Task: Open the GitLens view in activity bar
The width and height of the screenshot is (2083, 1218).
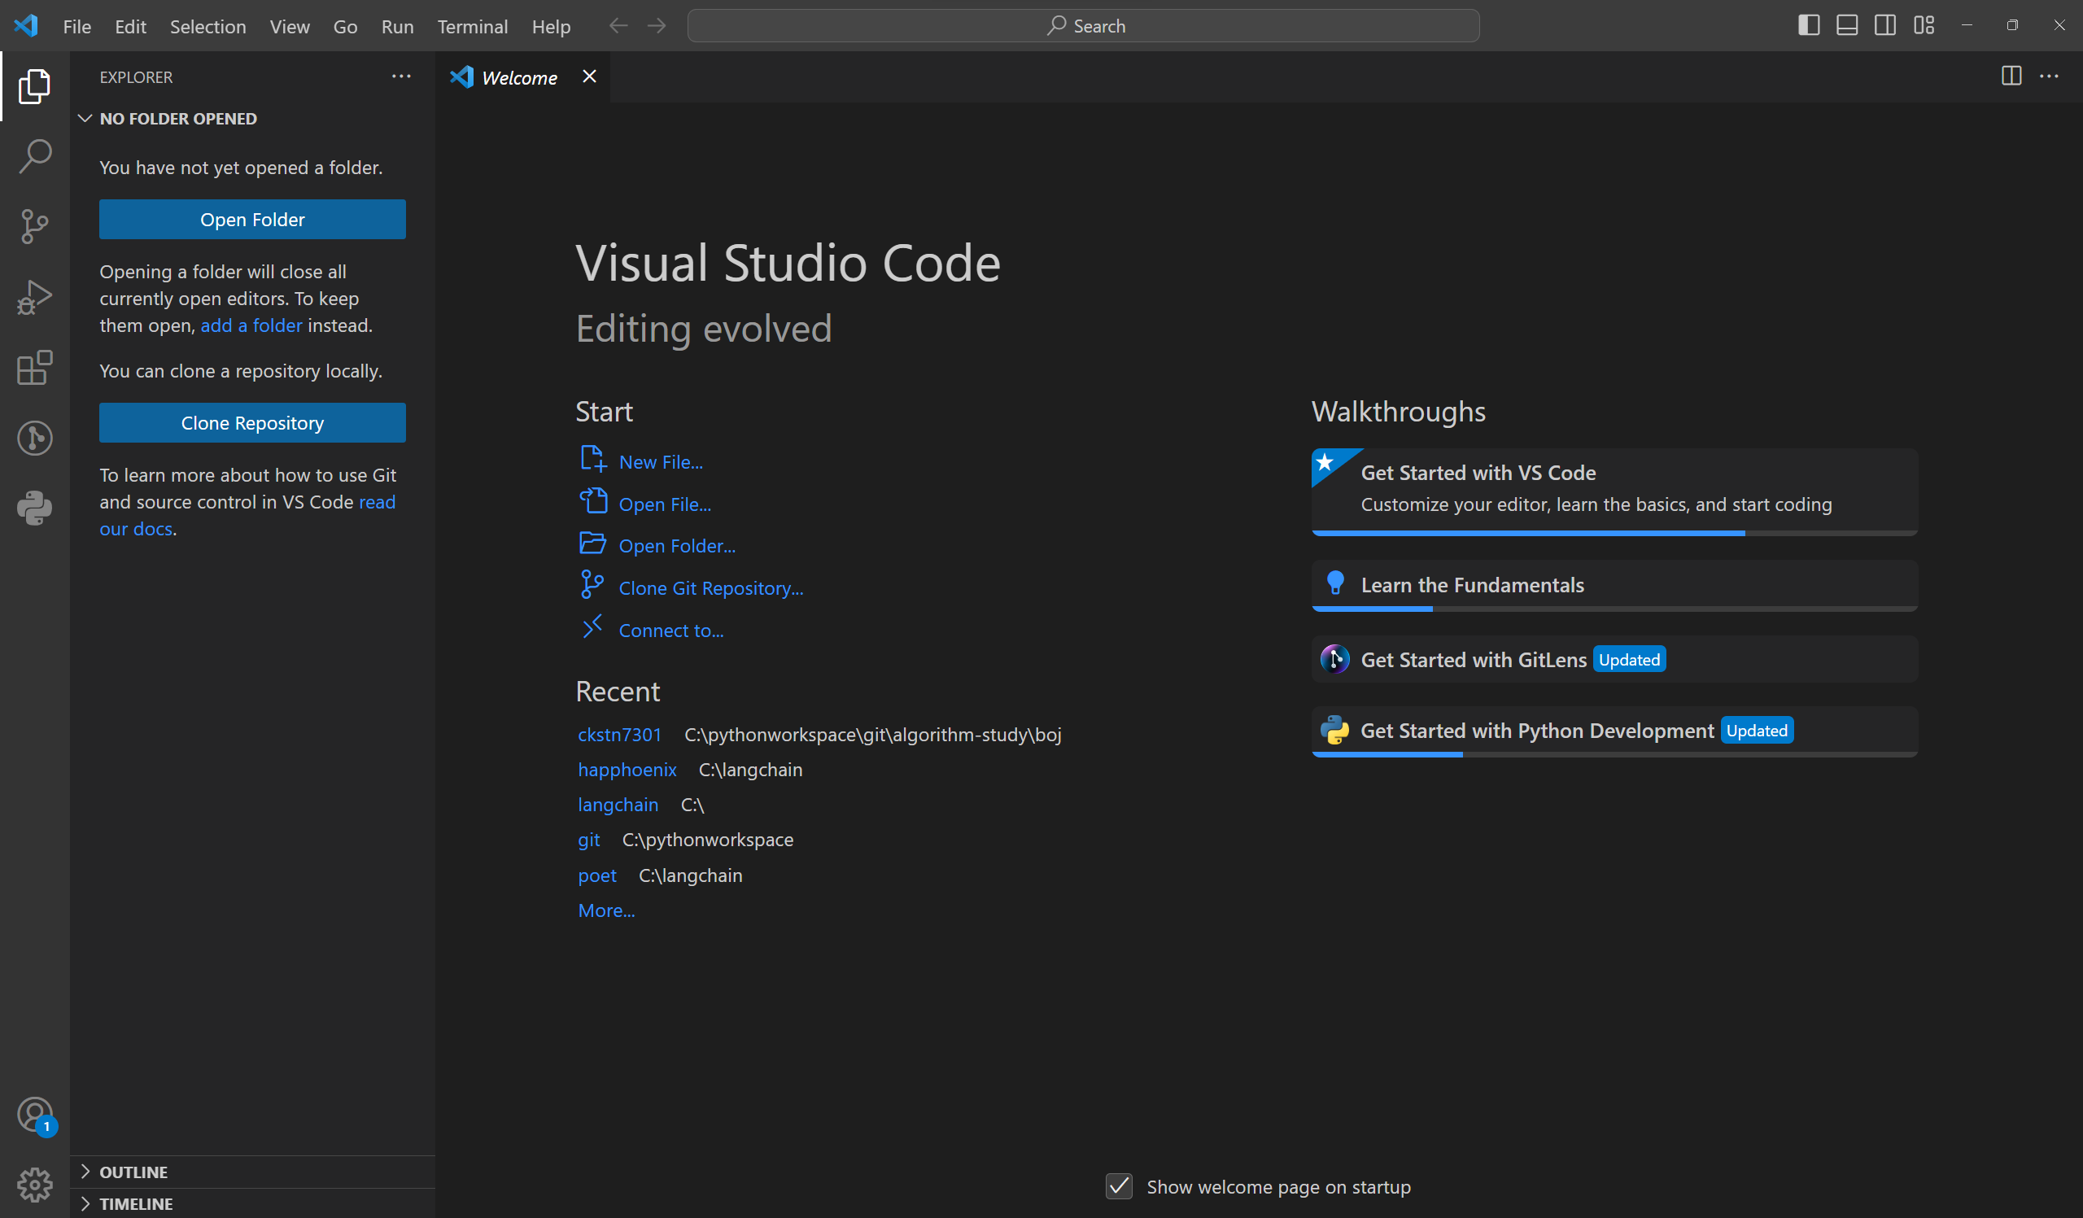Action: [x=35, y=438]
